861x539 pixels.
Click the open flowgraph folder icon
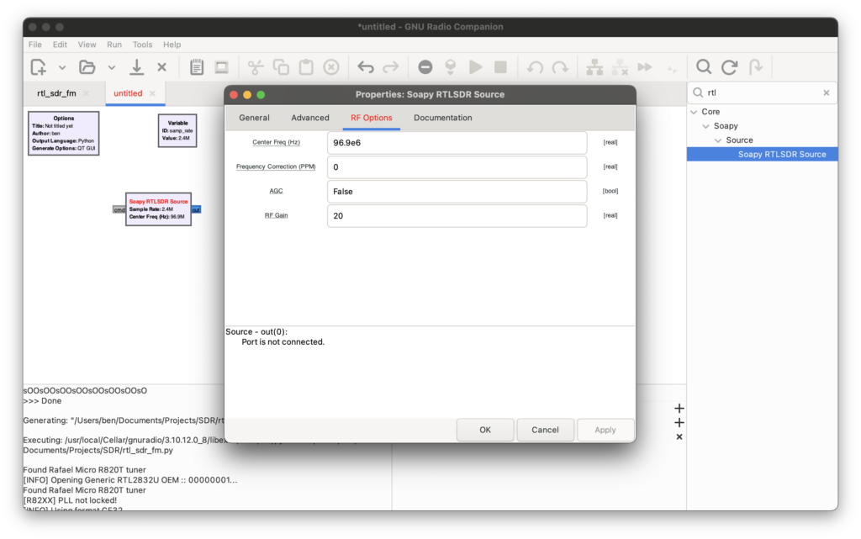[x=87, y=67]
